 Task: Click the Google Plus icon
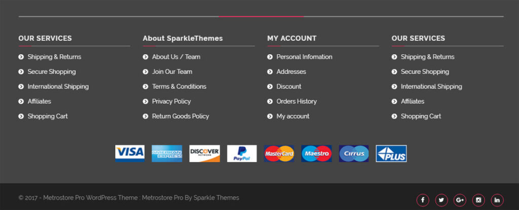click(x=460, y=200)
